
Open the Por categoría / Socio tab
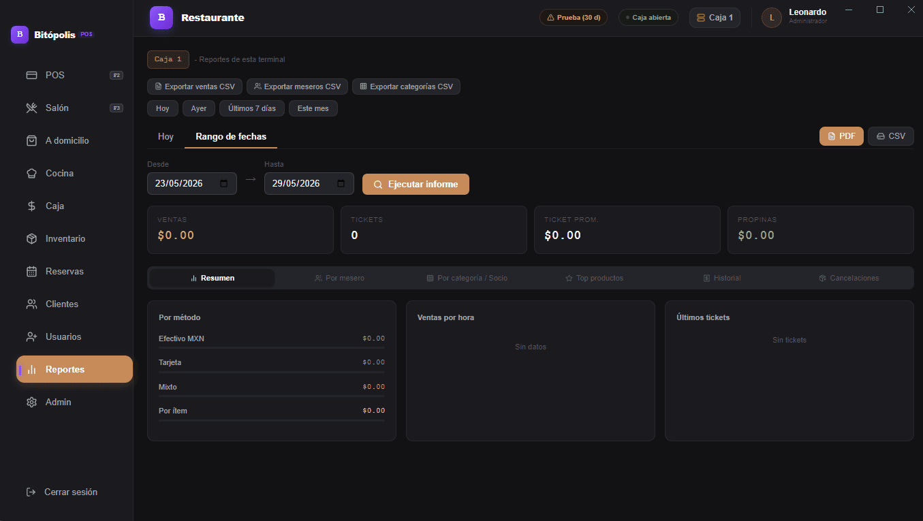467,278
